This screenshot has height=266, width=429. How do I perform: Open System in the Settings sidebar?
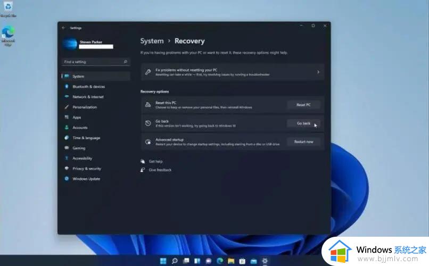(96, 76)
